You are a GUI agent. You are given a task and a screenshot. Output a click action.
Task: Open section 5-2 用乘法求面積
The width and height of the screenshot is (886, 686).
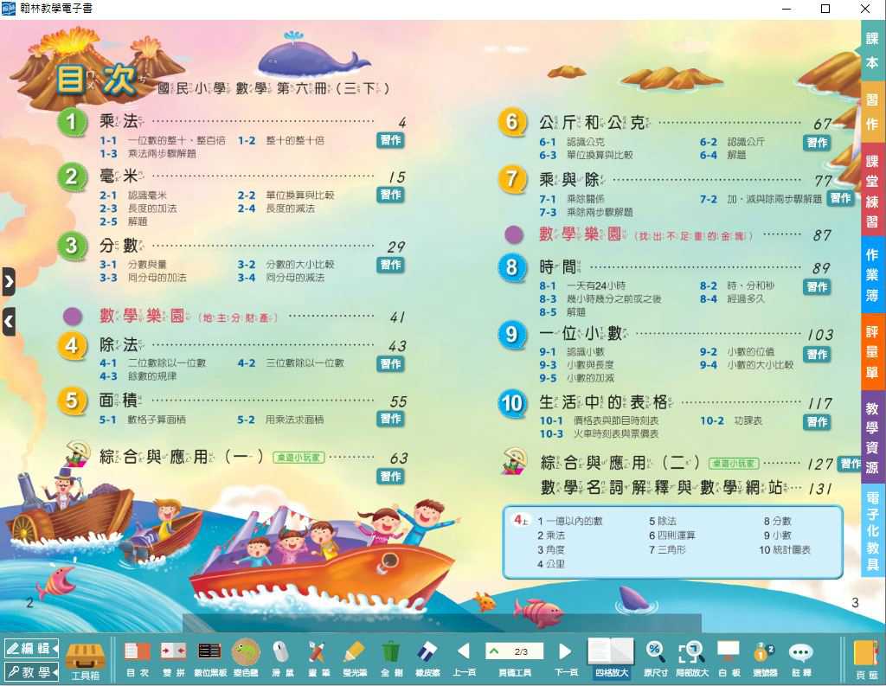click(280, 420)
